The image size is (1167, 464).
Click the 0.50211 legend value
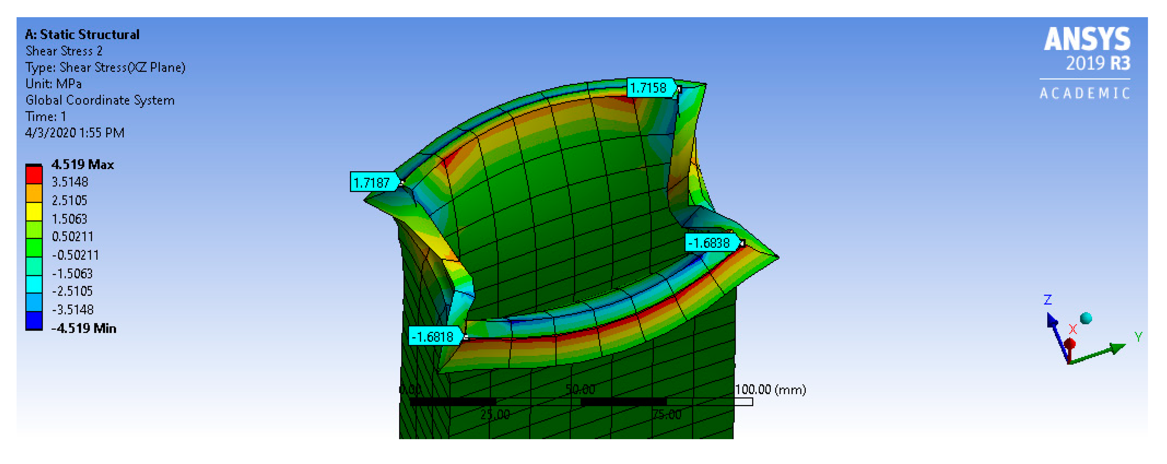pyautogui.click(x=72, y=237)
